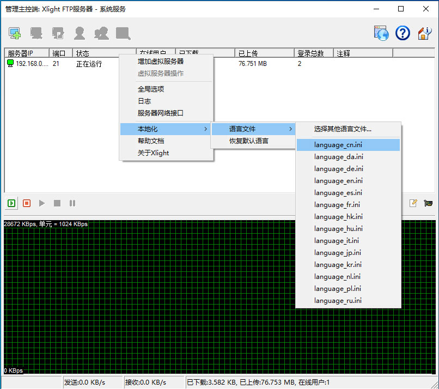Click the remote administration globe icon
This screenshot has width=439, height=389.
click(x=381, y=33)
